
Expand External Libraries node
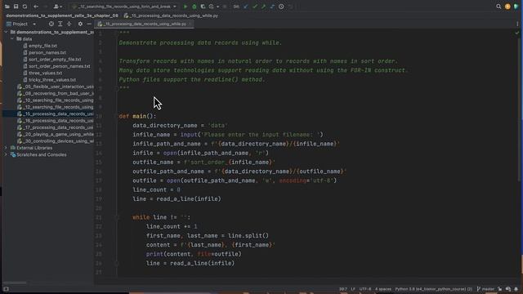tap(6, 148)
